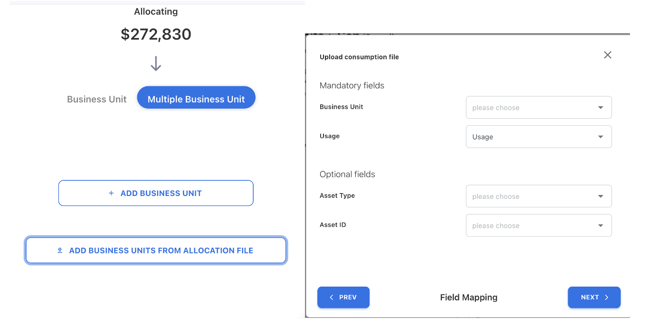Open the mandatory Business Unit dropdown
The width and height of the screenshot is (647, 335).
click(x=538, y=108)
